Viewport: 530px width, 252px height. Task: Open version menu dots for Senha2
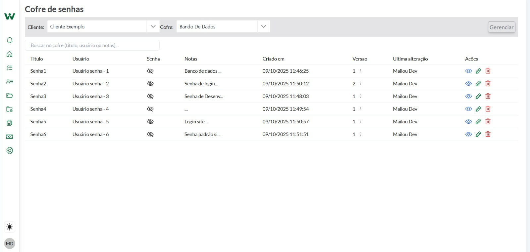[x=360, y=83]
